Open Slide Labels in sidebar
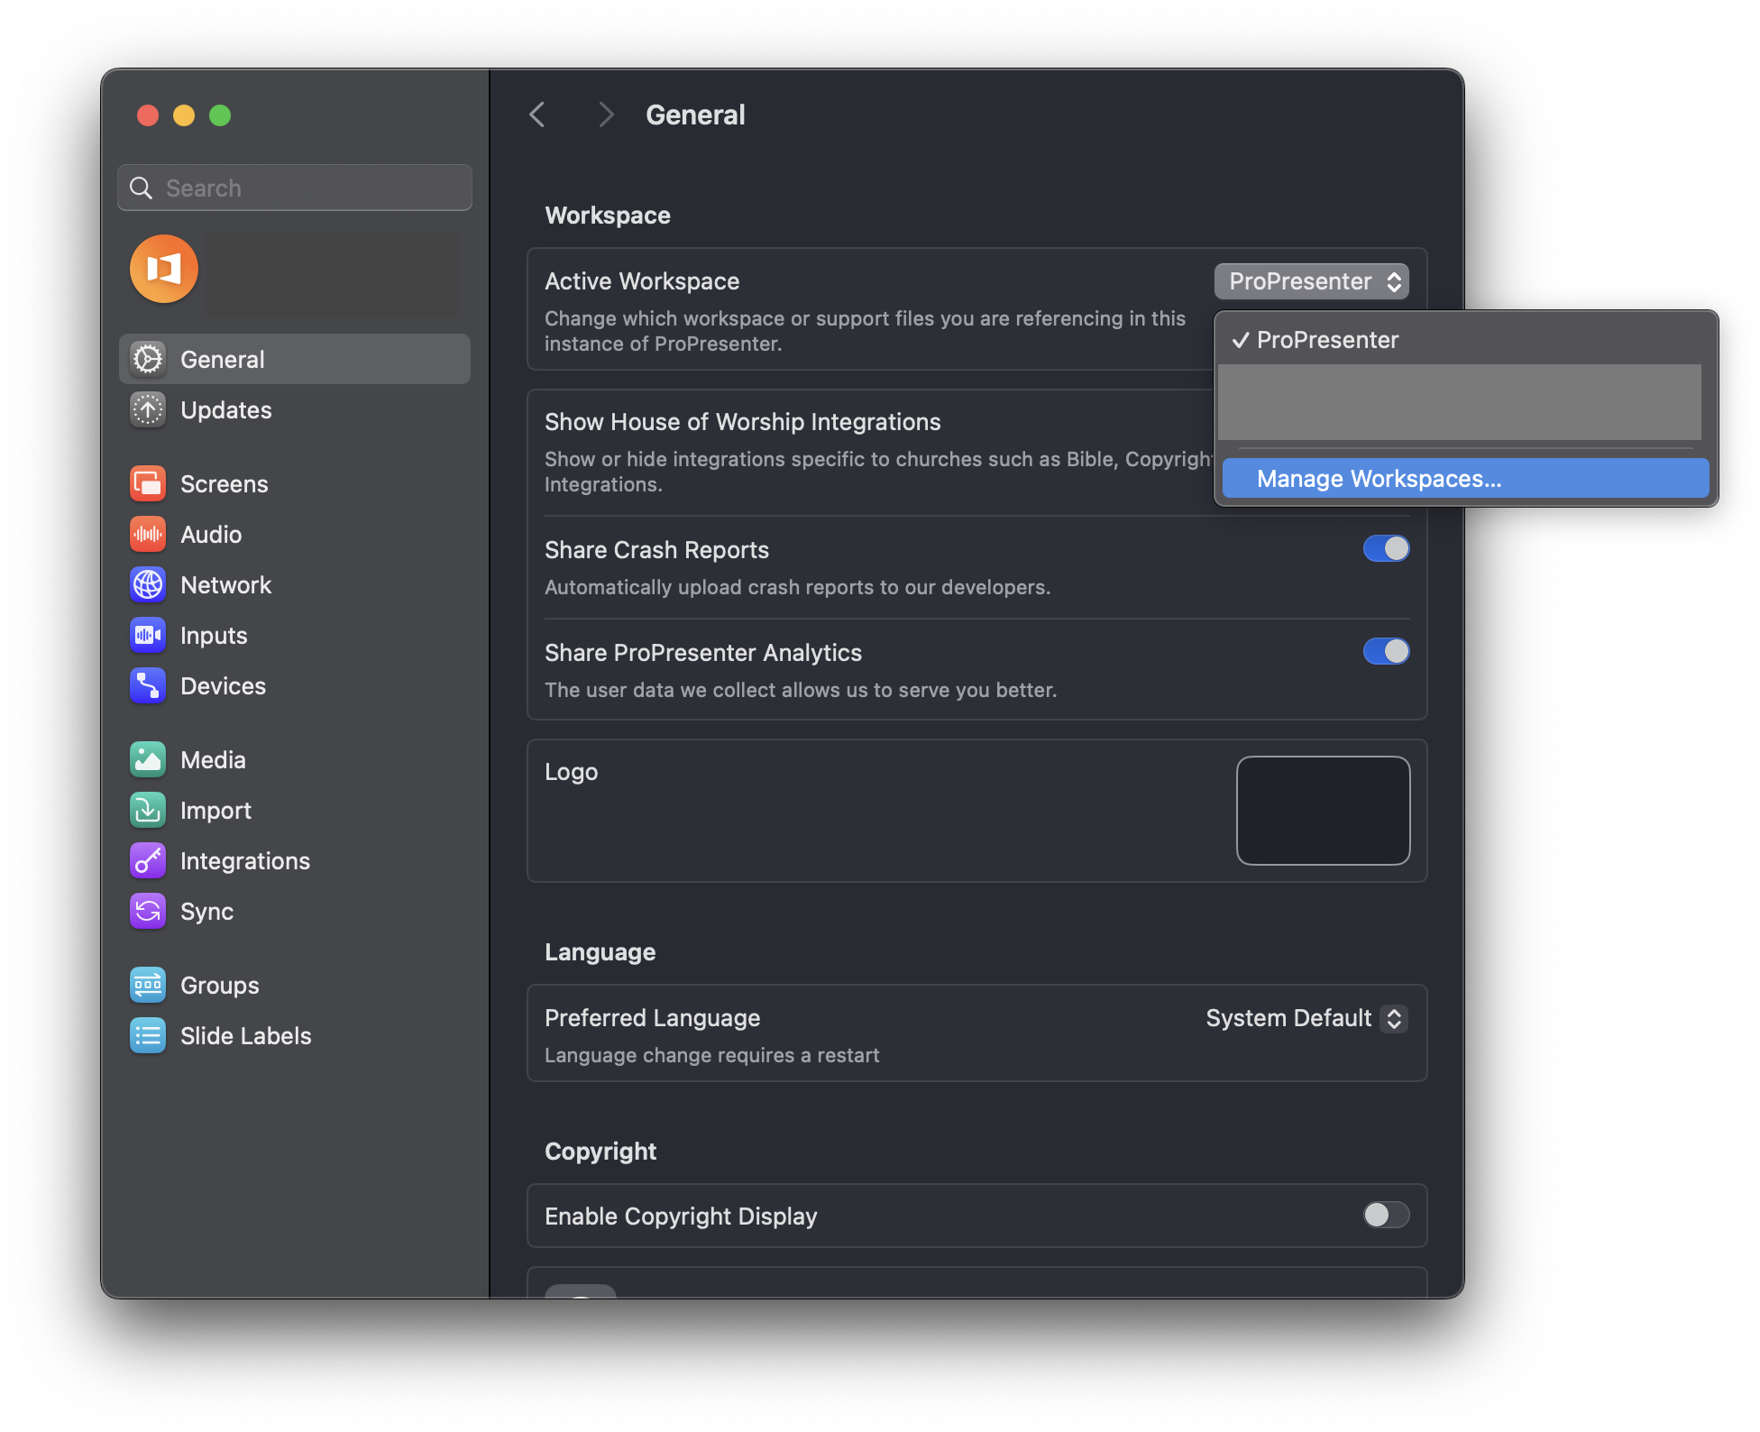The image size is (1760, 1432). coord(245,1036)
